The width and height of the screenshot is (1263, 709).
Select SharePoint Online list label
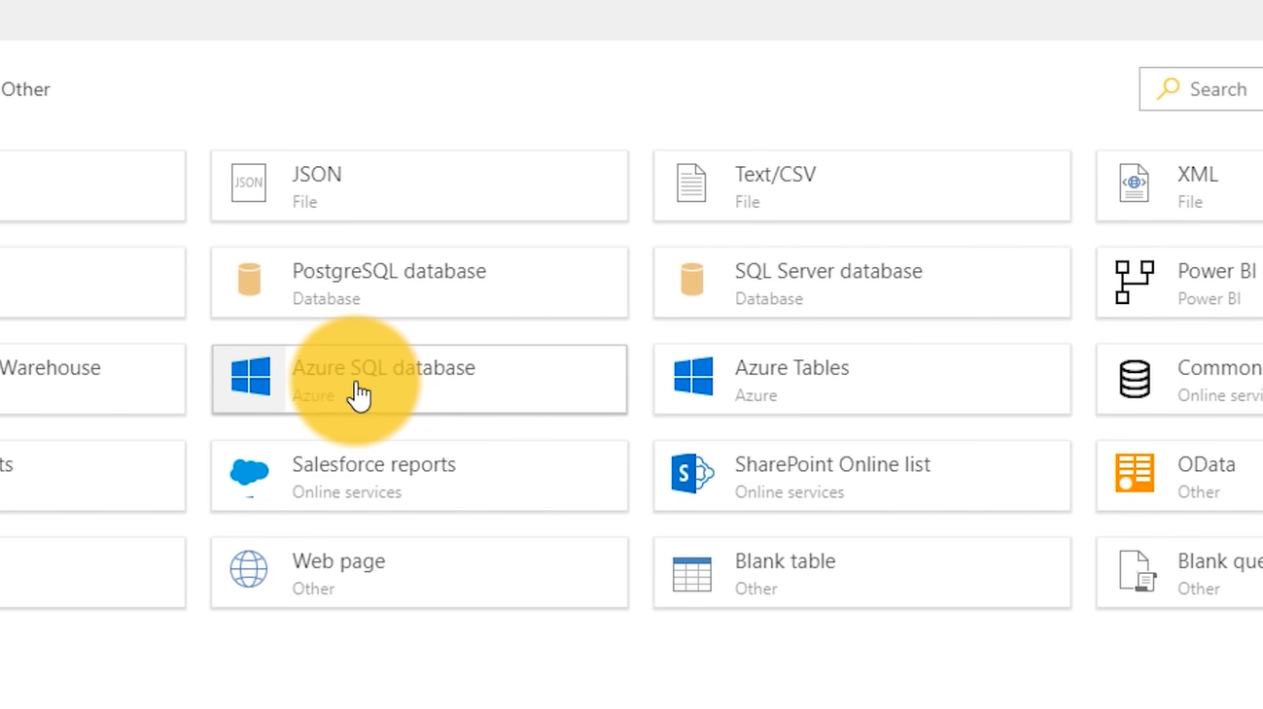click(x=832, y=464)
